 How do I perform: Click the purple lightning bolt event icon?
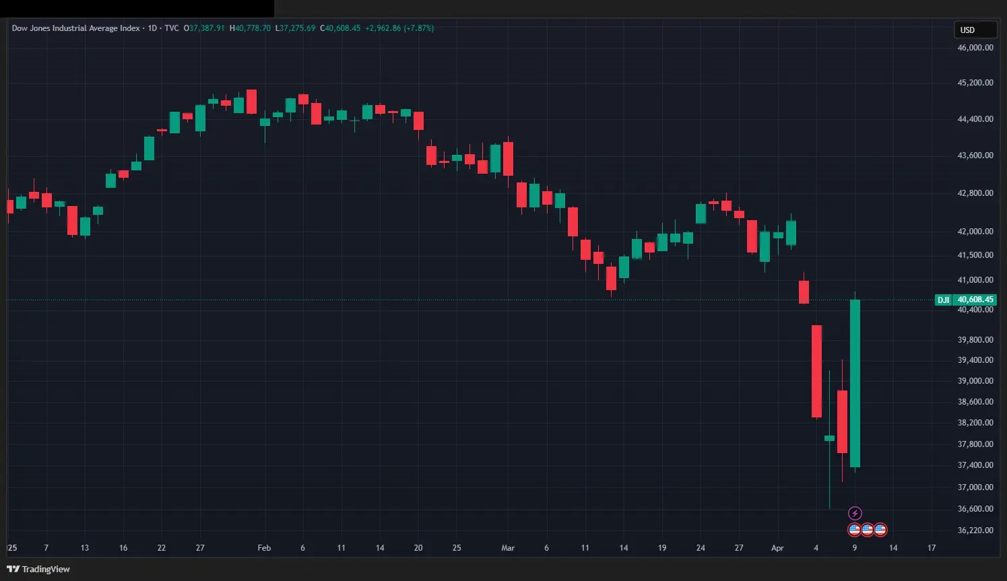pos(855,514)
